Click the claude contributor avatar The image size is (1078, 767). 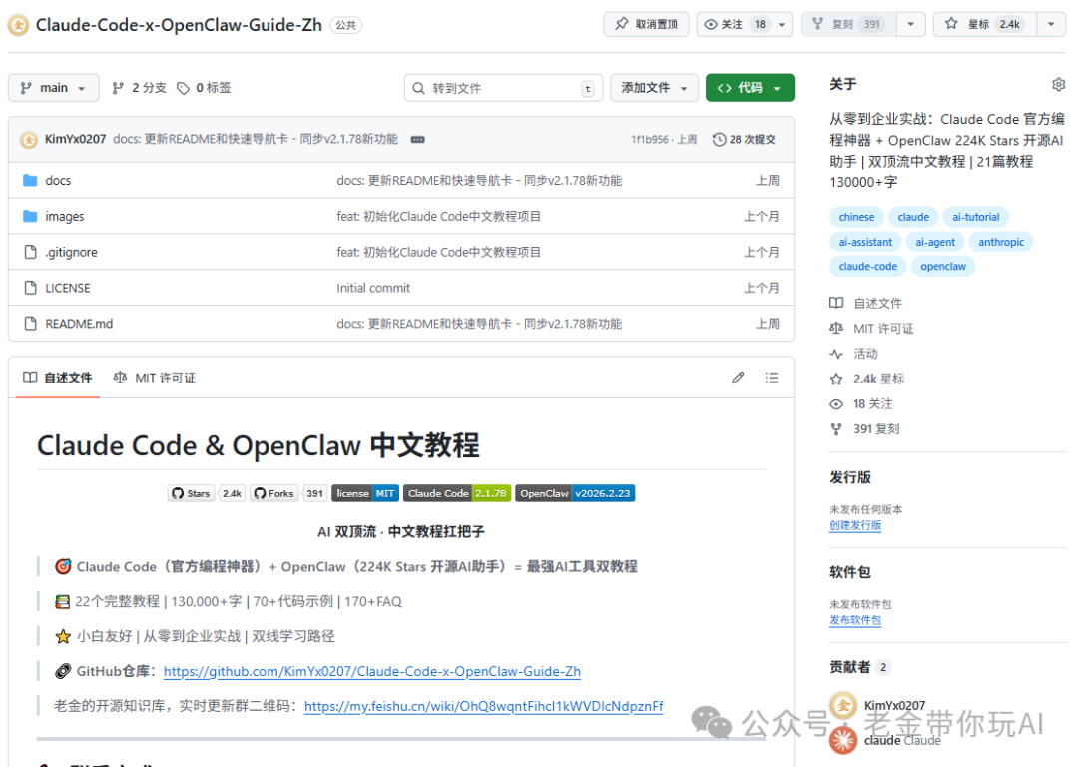point(842,740)
